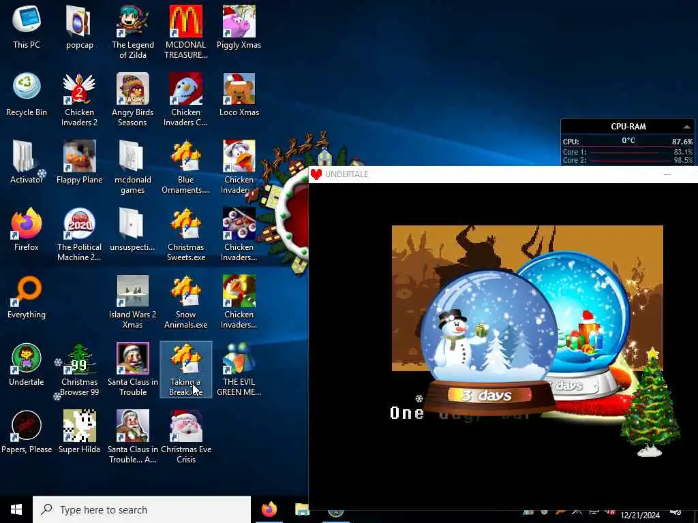
Task: Open the Windows Start menu
Action: pyautogui.click(x=16, y=509)
